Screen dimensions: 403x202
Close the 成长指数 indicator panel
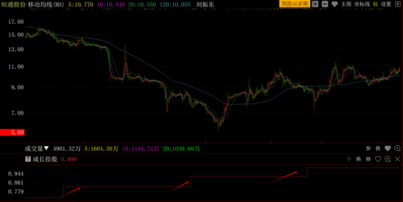397,159
